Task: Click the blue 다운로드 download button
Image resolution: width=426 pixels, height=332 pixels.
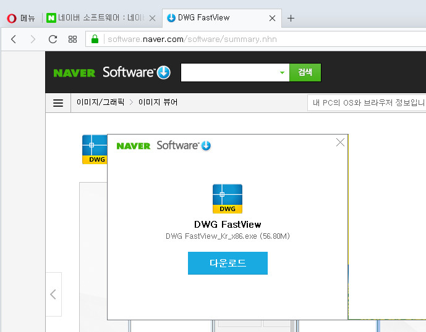Action: tap(228, 263)
